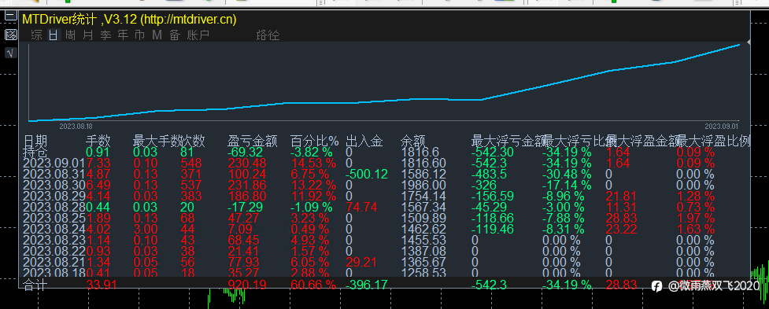Viewport: 769px width, 309px height.
Task: Click the chart image icon on left edge
Action: point(10,35)
